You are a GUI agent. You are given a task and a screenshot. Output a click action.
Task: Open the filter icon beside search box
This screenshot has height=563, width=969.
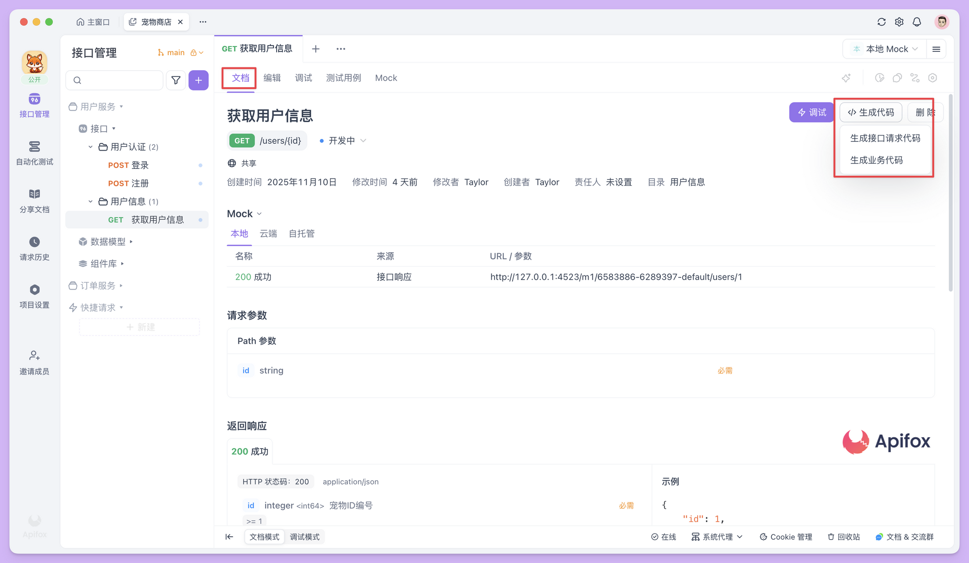(x=176, y=80)
